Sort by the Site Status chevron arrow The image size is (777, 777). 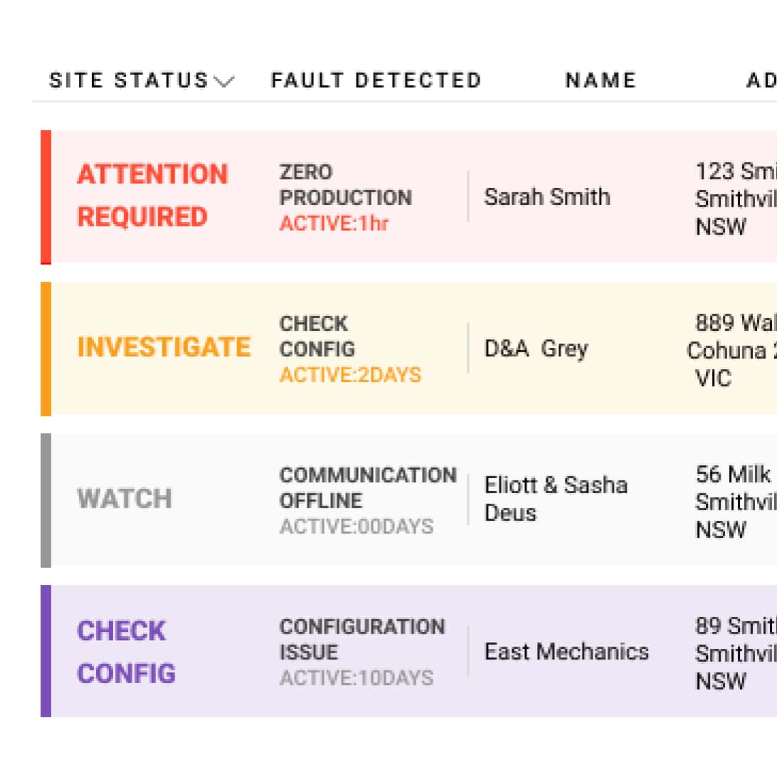223,81
